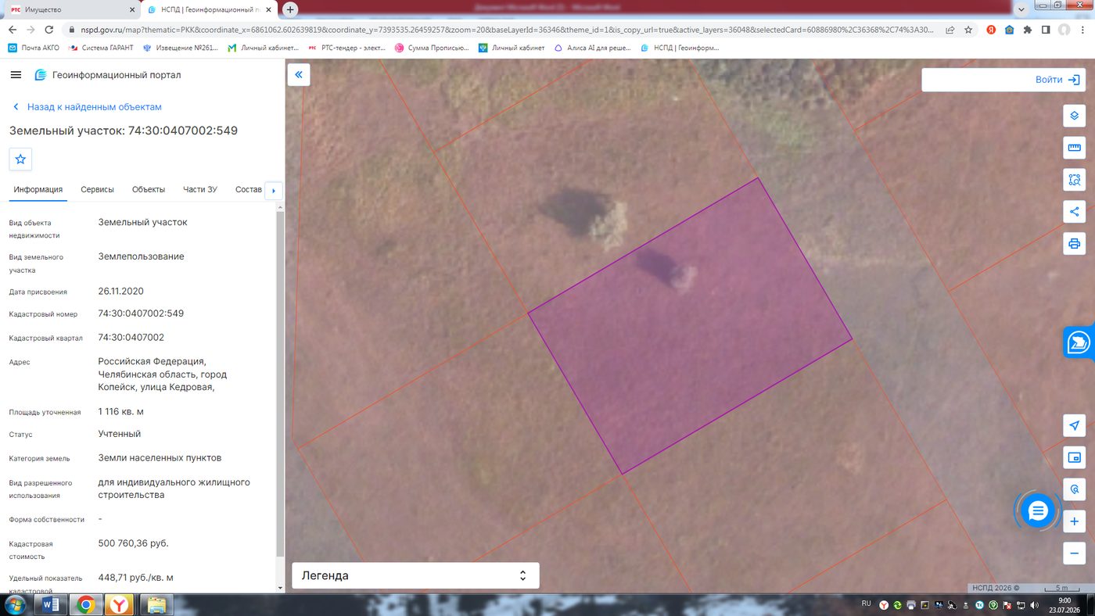Open a new browser tab
This screenshot has height=616, width=1095.
point(290,9)
